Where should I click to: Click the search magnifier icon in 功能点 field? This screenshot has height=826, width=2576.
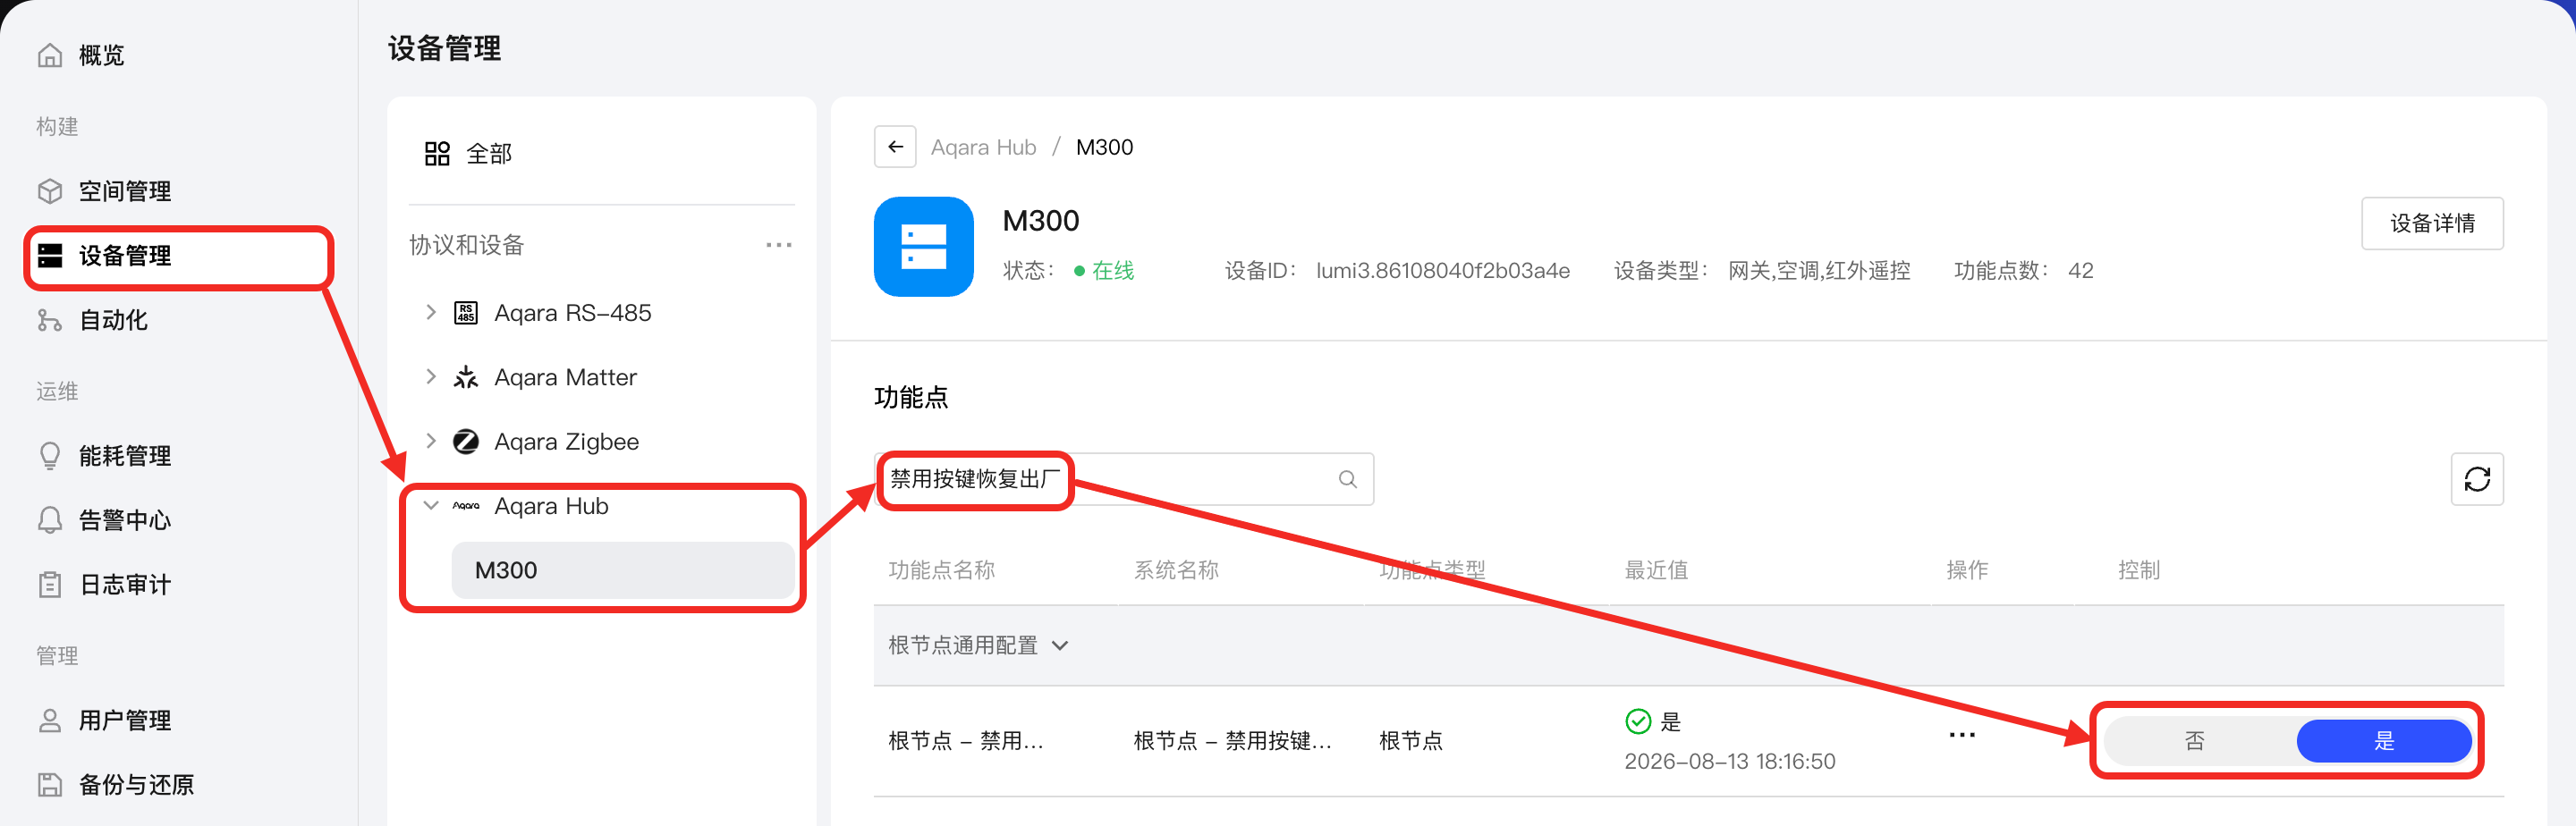[1347, 480]
